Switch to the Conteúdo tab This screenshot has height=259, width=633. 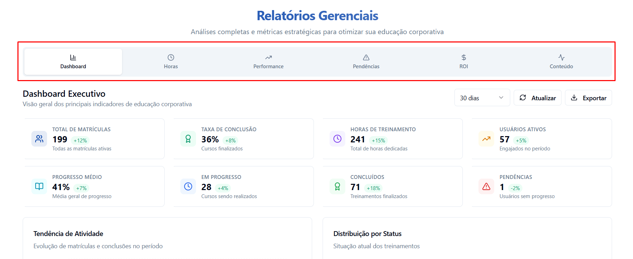tap(561, 62)
